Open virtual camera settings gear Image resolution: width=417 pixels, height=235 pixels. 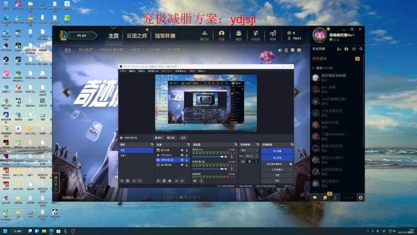point(291,164)
